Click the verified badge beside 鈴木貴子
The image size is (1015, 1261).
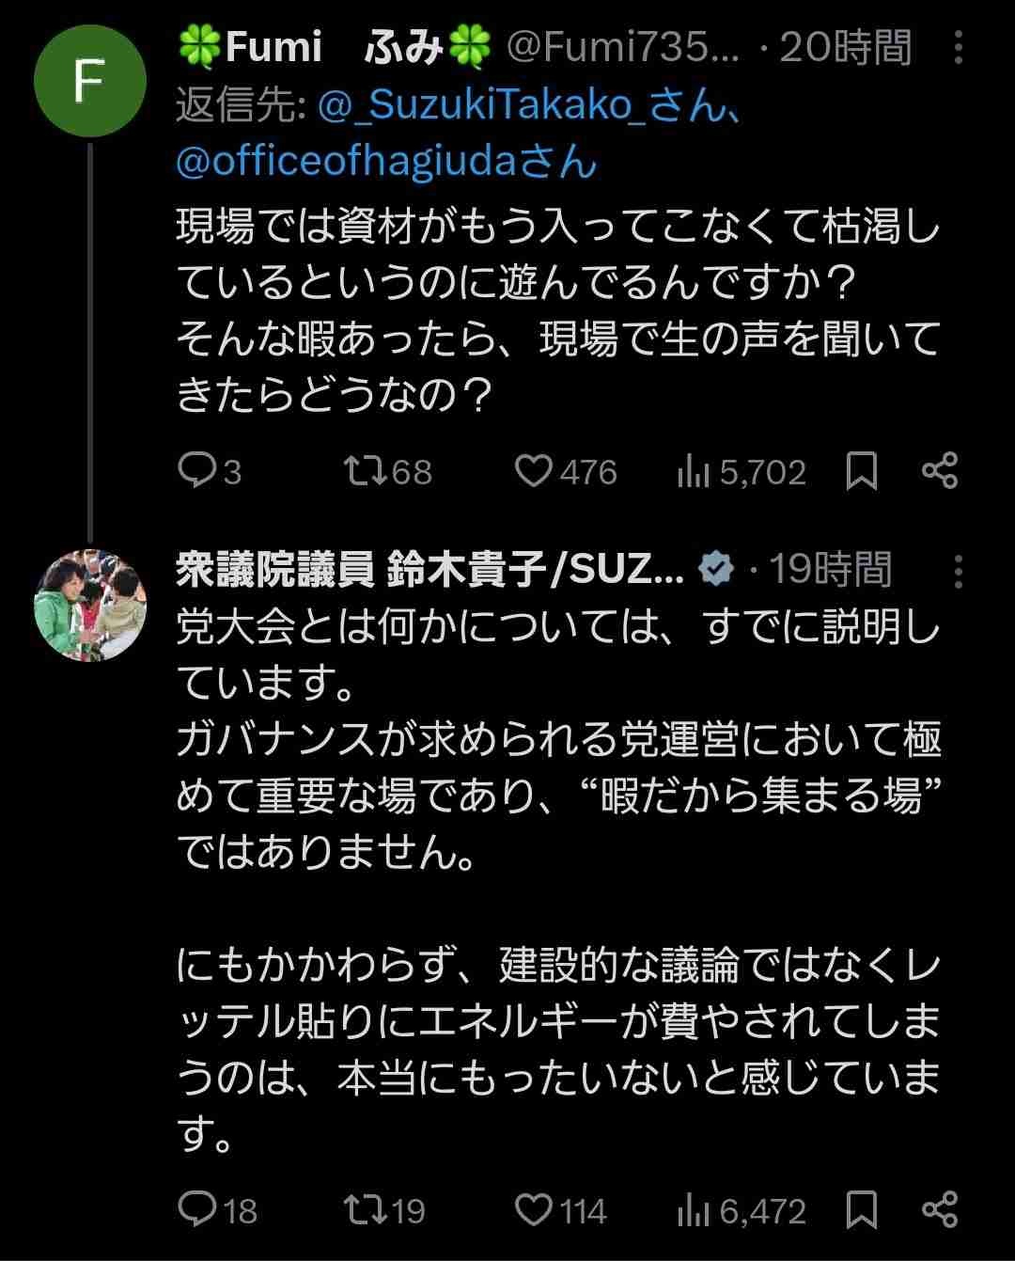point(716,570)
